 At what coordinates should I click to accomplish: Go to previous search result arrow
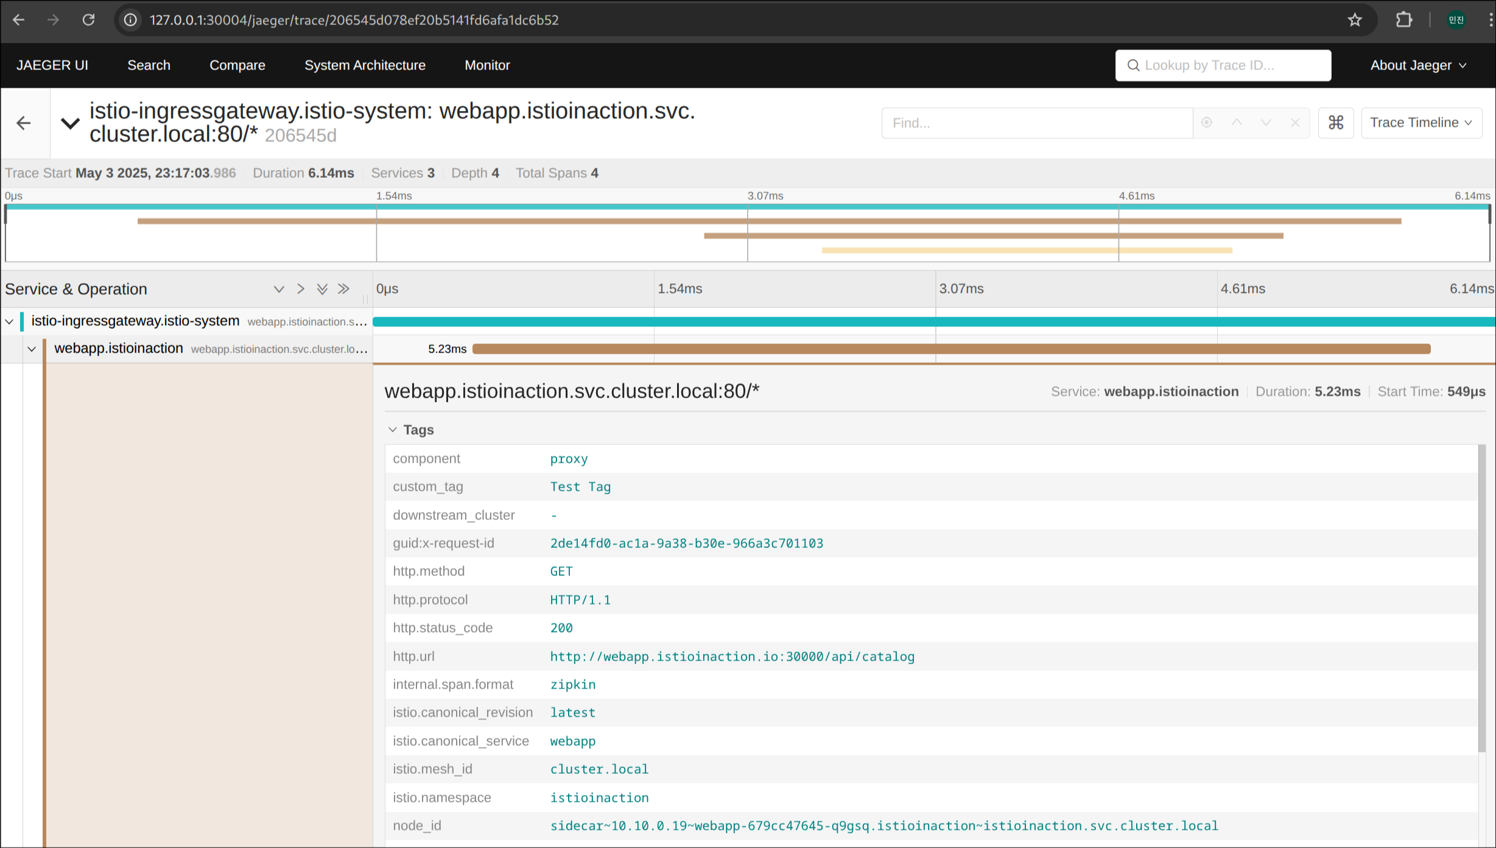coord(1237,122)
